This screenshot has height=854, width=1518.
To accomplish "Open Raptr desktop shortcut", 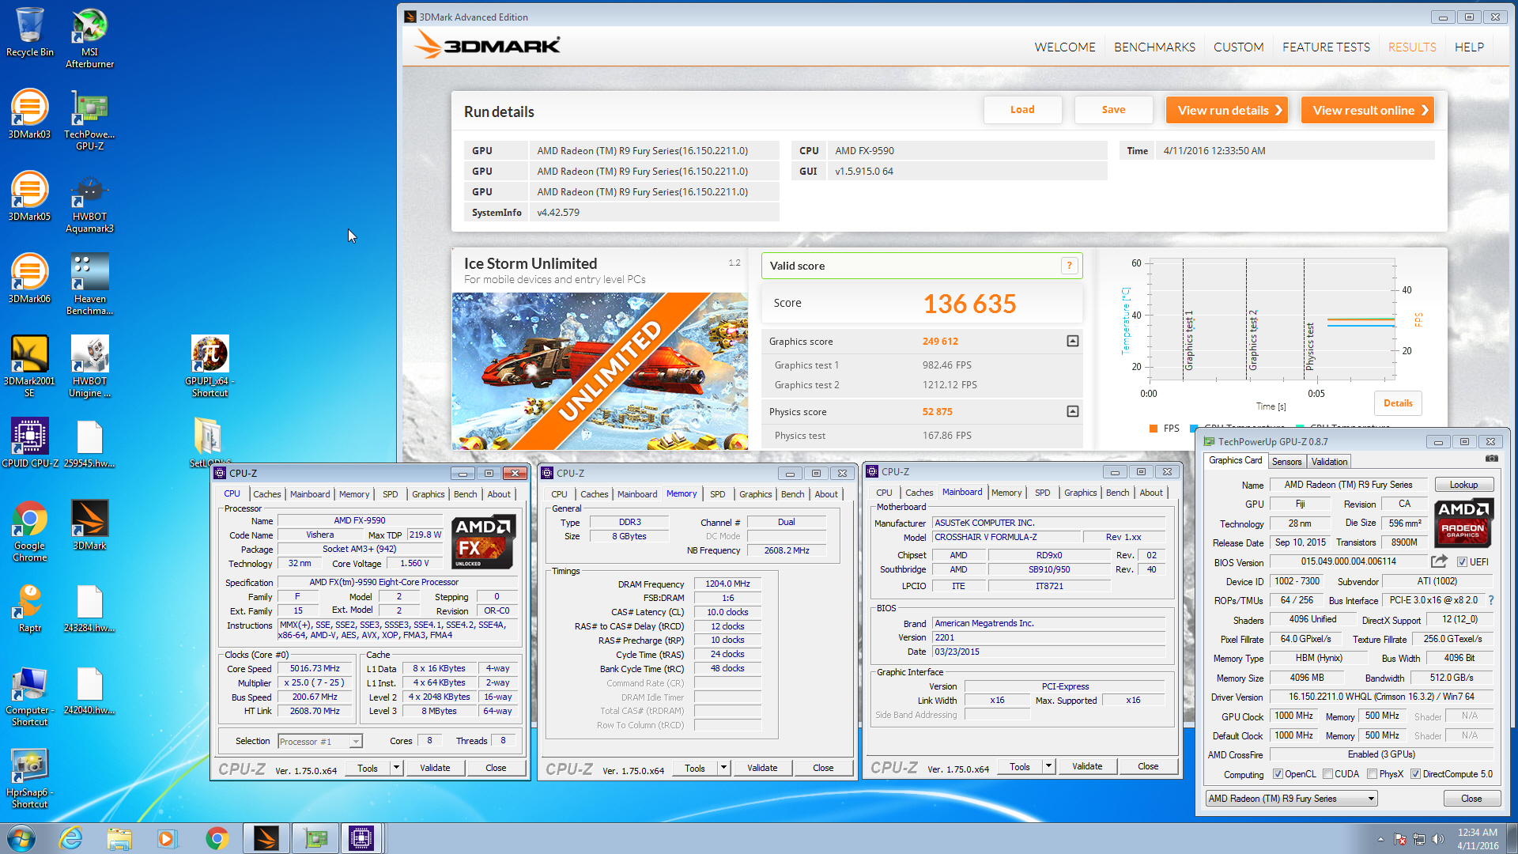I will pos(29,608).
